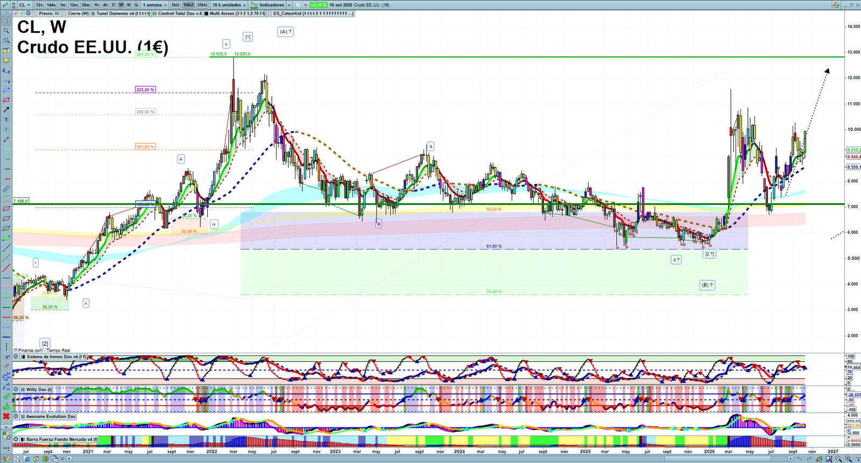Screen dimensions: 861x463
Task: Switch to the 4h timeframe
Action: (x=105, y=5)
